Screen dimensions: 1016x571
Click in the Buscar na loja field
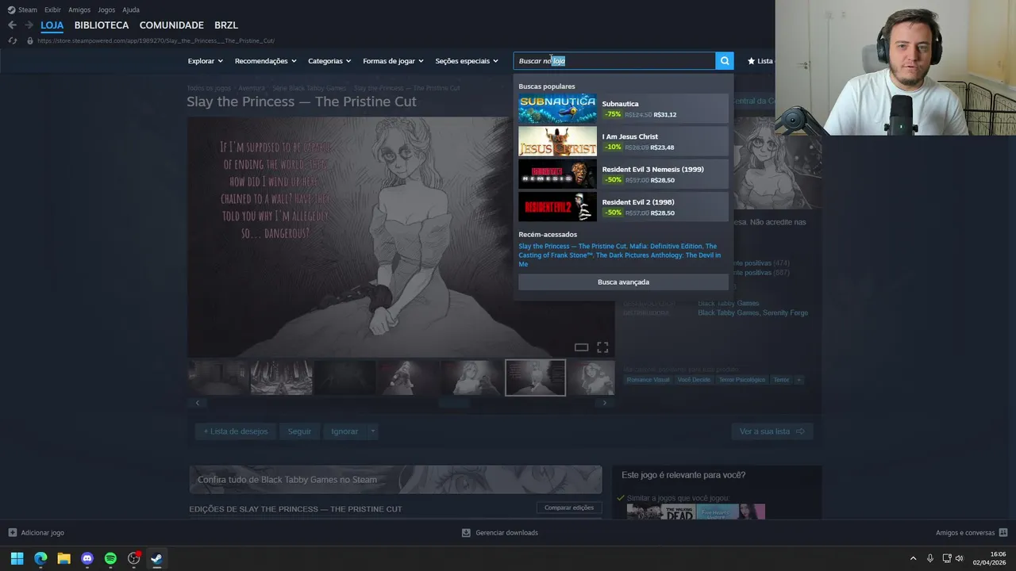(614, 61)
